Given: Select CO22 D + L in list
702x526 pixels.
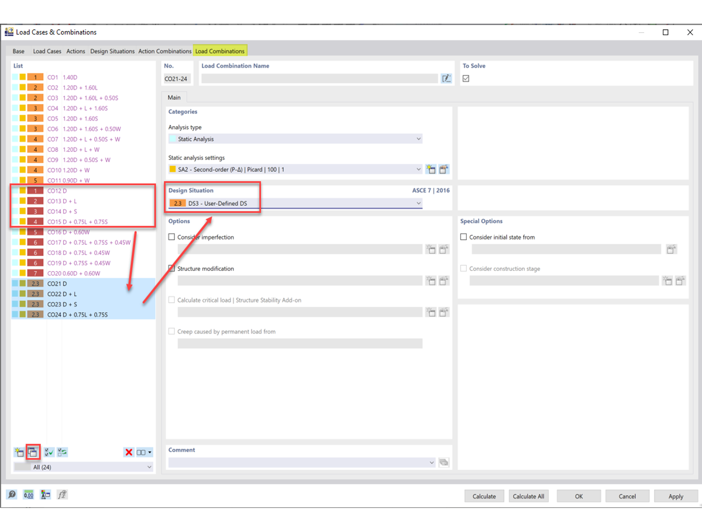Looking at the screenshot, I should tap(83, 294).
